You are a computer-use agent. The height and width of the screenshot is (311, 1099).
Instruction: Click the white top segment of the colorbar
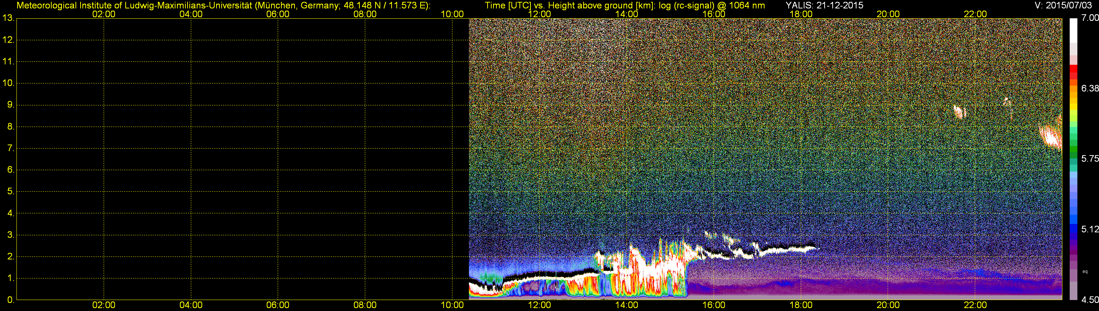click(x=1073, y=30)
